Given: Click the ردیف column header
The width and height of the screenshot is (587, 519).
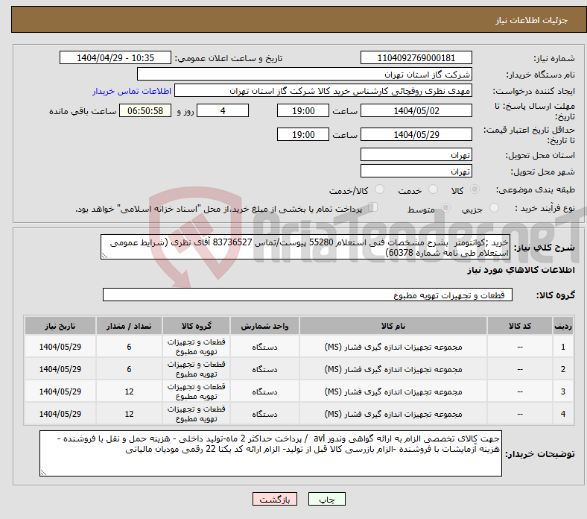Looking at the screenshot, I should (562, 326).
